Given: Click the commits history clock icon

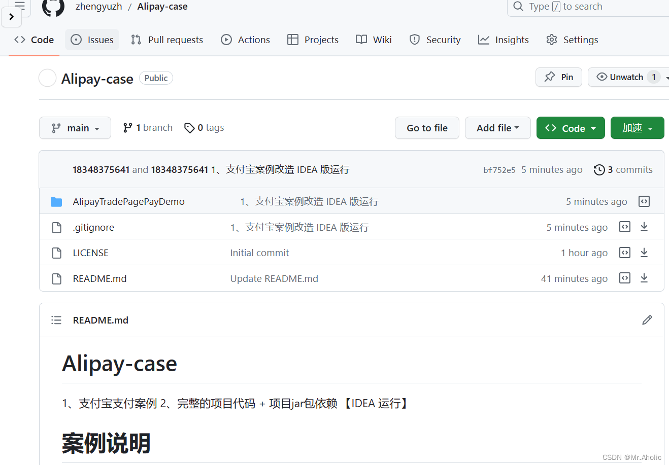Looking at the screenshot, I should point(599,170).
